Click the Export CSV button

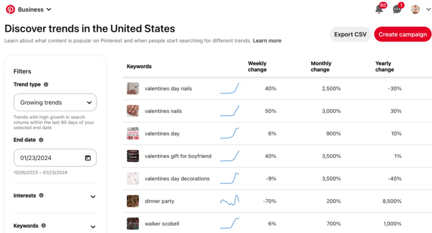[350, 35]
